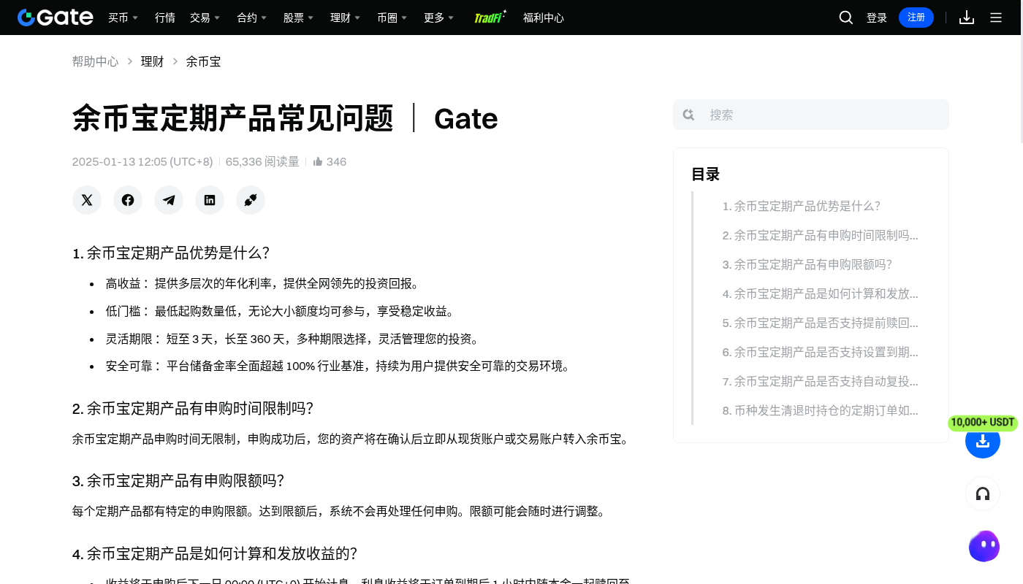Open the 福利中心 menu item
The width and height of the screenshot is (1023, 584).
click(544, 18)
